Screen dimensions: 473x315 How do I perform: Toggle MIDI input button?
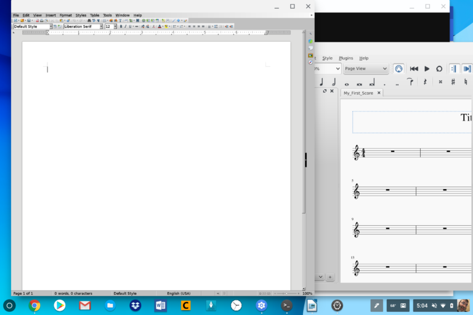click(x=398, y=69)
